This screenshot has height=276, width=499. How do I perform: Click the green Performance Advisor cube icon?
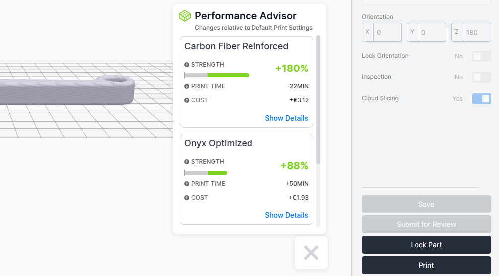tap(185, 16)
